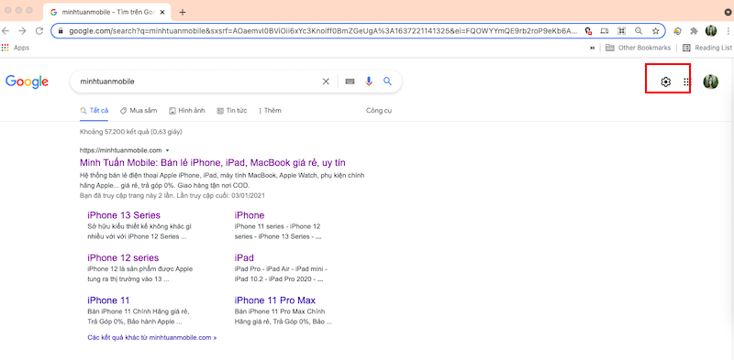Open the zoom indicator in address bar
The image size is (734, 360).
[639, 31]
